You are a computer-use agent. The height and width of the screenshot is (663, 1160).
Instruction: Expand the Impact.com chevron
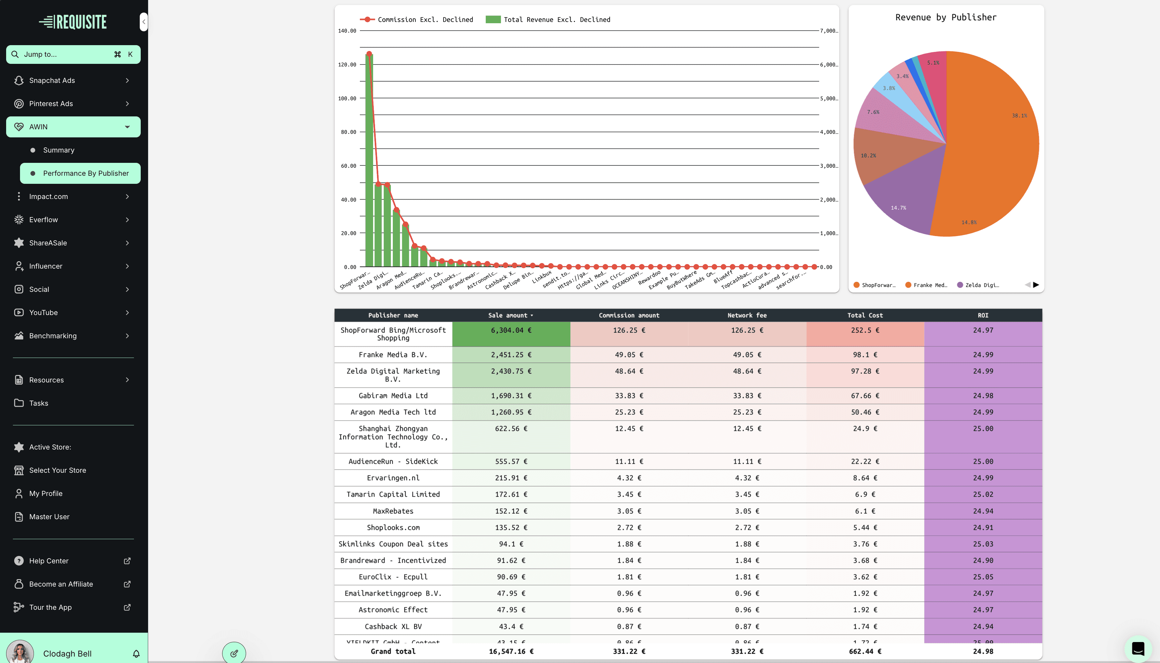[x=127, y=196]
